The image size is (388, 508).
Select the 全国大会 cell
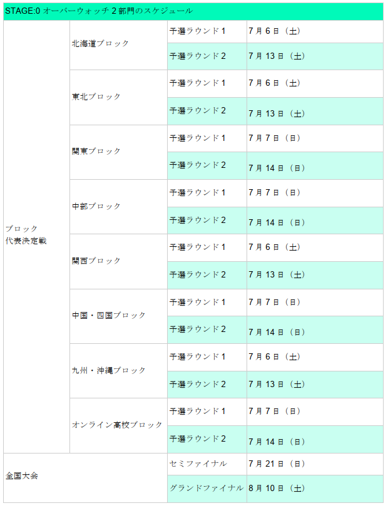(86, 478)
